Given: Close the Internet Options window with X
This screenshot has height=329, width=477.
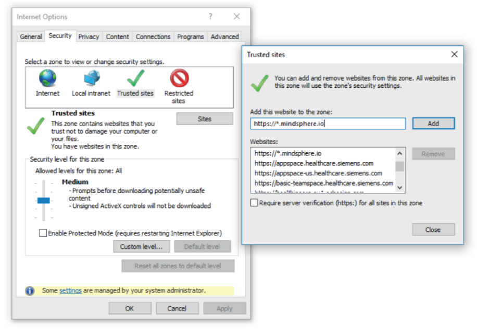Looking at the screenshot, I should 236,17.
